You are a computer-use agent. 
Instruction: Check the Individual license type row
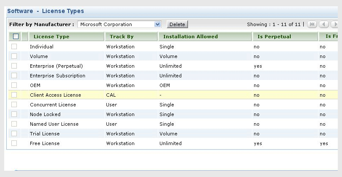coord(14,47)
